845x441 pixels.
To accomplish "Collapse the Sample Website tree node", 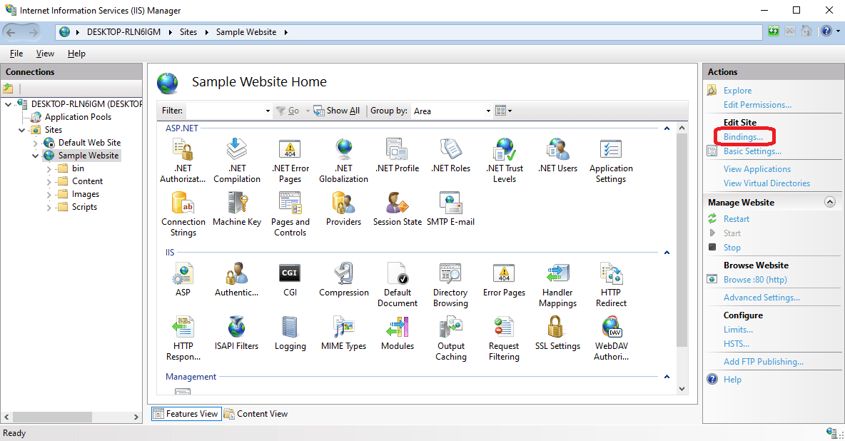I will click(36, 156).
